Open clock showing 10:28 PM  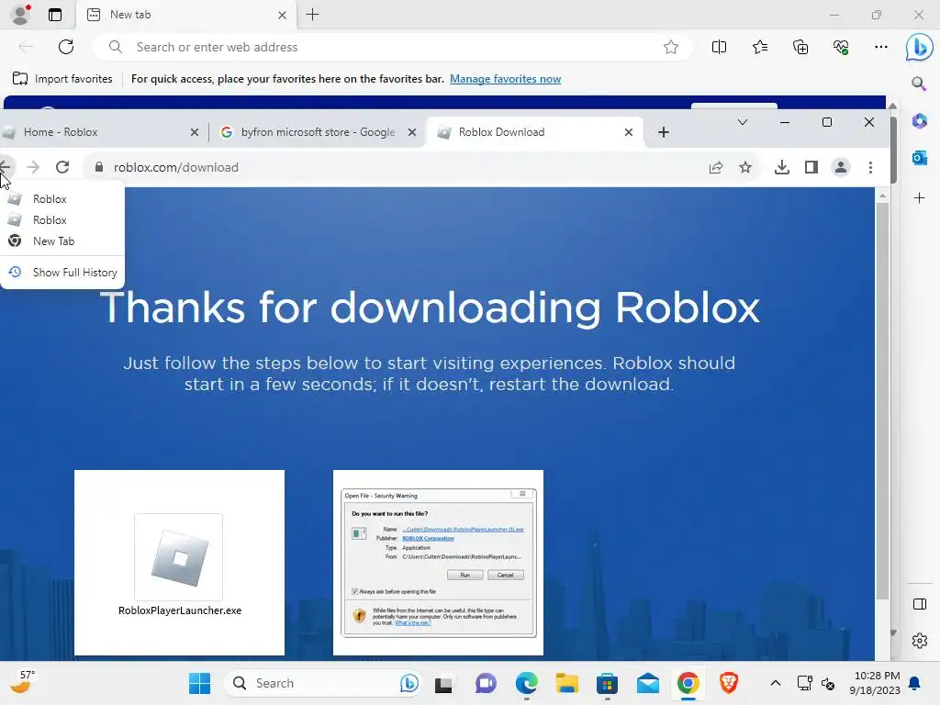click(x=875, y=683)
